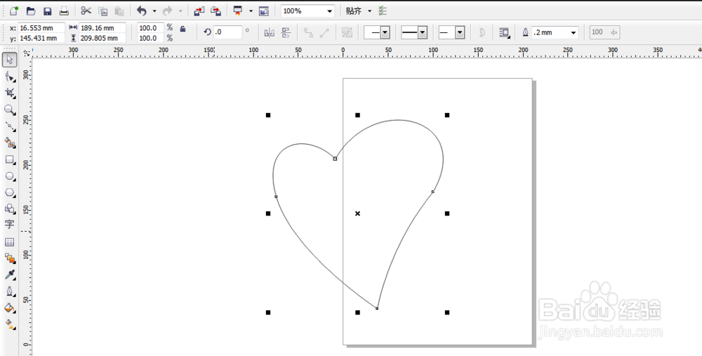Screen dimensions: 702x356
Task: Click the Import icon
Action: [199, 11]
